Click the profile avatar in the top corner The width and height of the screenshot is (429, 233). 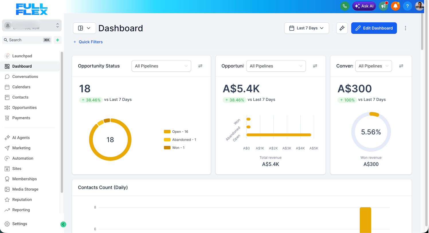419,6
